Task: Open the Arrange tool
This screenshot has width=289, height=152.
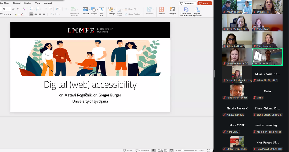Action: [112, 11]
